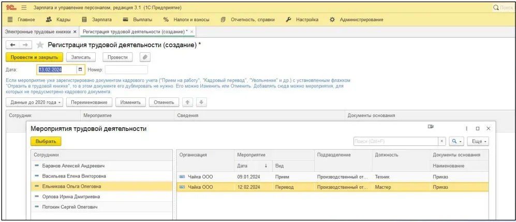Click the search icon at top right
Viewport: 516px width, 222px height.
(x=496, y=7)
